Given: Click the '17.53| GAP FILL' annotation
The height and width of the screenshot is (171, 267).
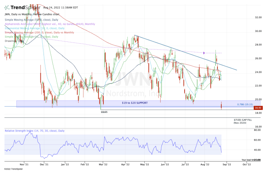Looking at the screenshot, I should click(x=243, y=120).
